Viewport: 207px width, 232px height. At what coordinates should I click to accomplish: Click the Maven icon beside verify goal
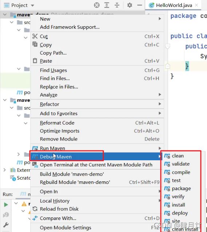tap(167, 197)
